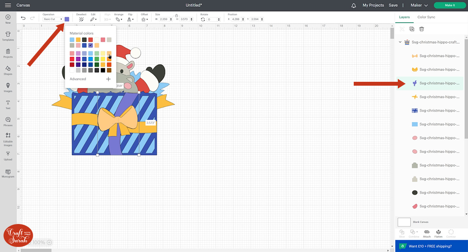Click the green Make It button
The image size is (468, 252).
450,5
